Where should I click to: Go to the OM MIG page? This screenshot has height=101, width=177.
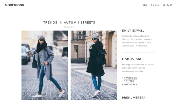pyautogui.click(x=155, y=5)
